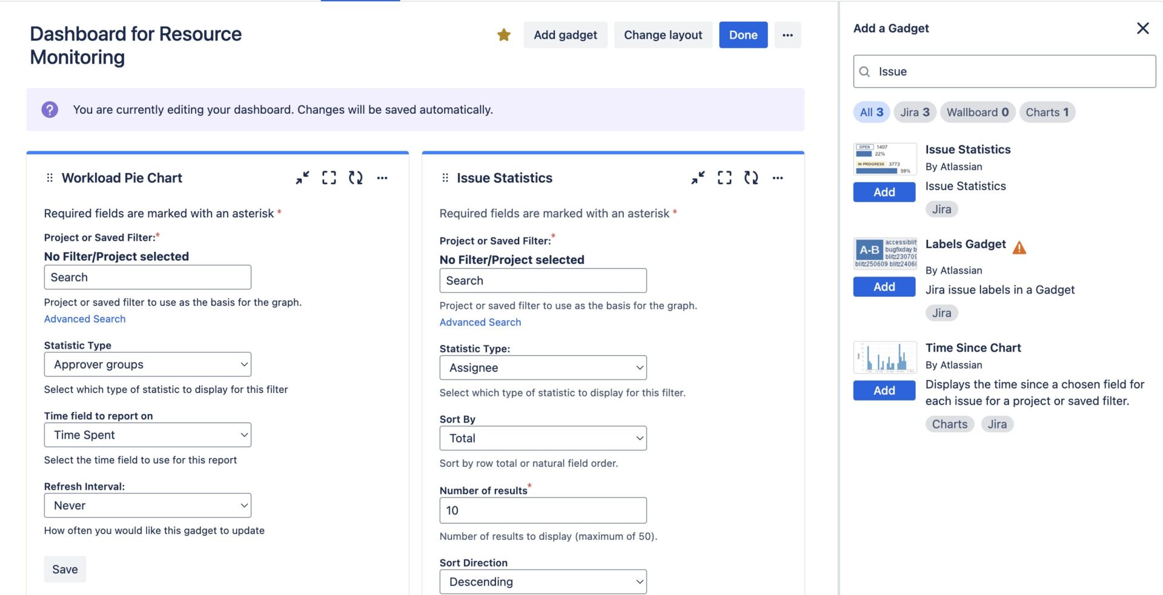Save the Workload Pie Chart settings
Image resolution: width=1163 pixels, height=595 pixels.
click(x=65, y=568)
